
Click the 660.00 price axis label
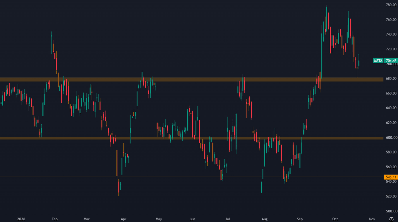pyautogui.click(x=392, y=93)
